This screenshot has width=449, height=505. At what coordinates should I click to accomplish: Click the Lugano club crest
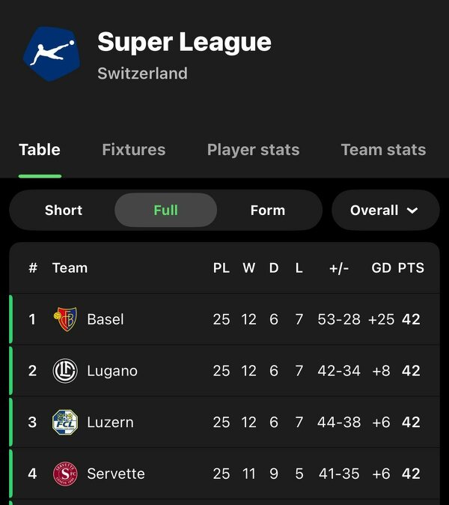pyautogui.click(x=65, y=371)
